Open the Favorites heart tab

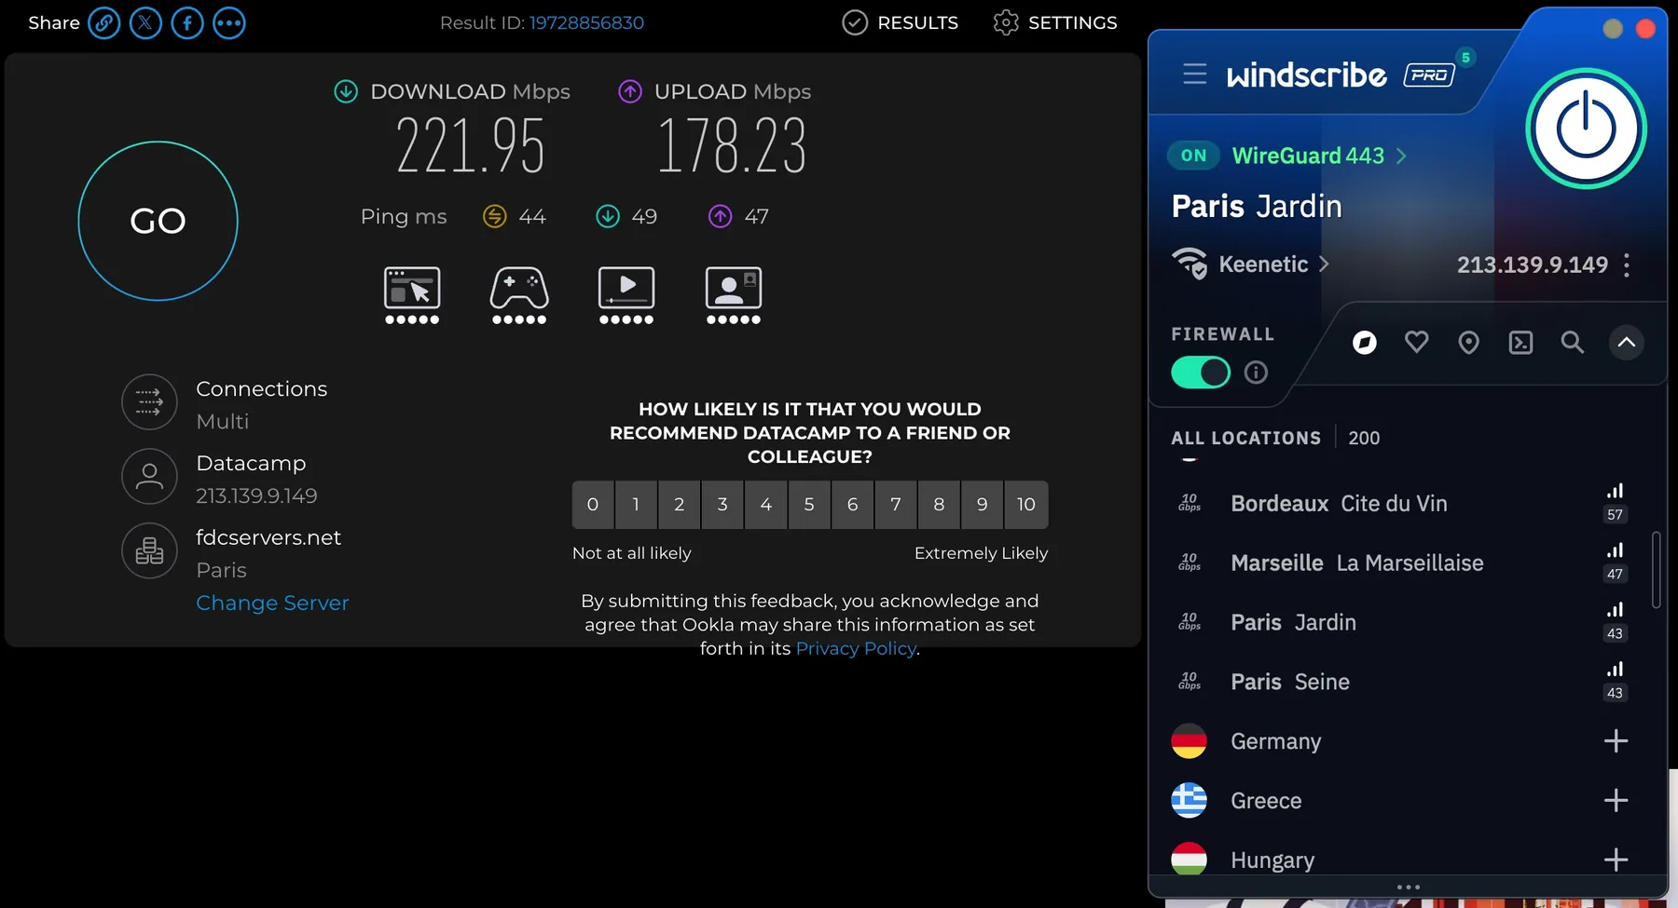coord(1417,343)
